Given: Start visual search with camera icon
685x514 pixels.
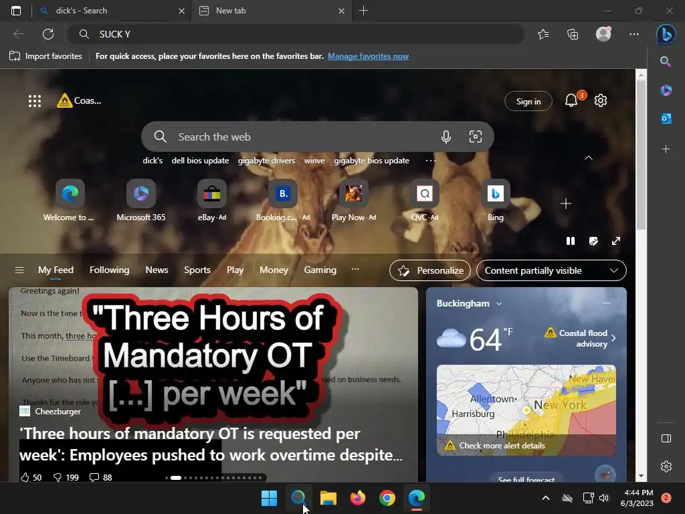Looking at the screenshot, I should pyautogui.click(x=476, y=137).
